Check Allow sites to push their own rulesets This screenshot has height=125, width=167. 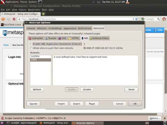click(x=32, y=48)
